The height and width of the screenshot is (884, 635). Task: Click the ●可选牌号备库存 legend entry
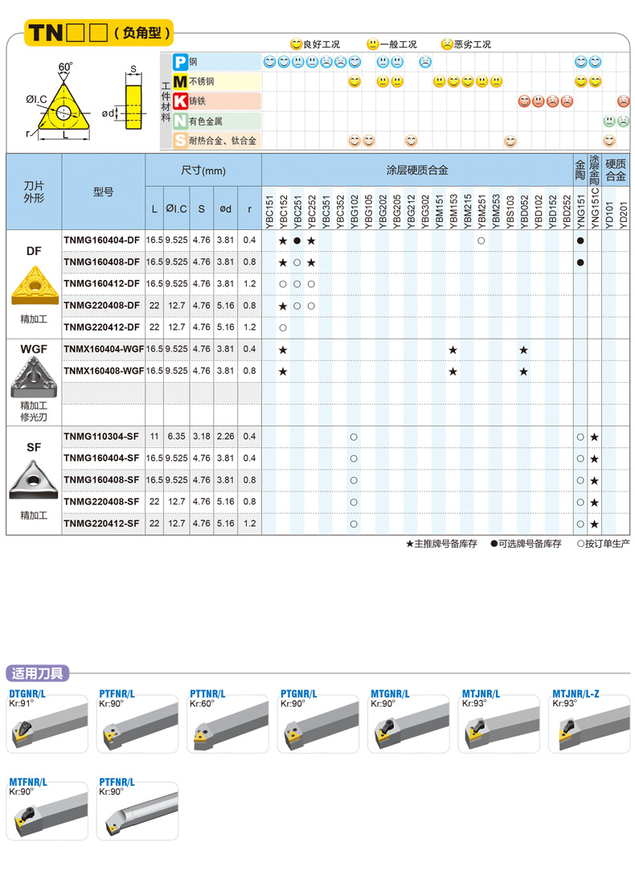click(526, 544)
